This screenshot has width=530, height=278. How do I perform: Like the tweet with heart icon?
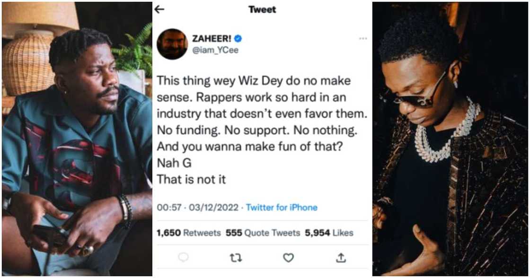[x=288, y=257]
